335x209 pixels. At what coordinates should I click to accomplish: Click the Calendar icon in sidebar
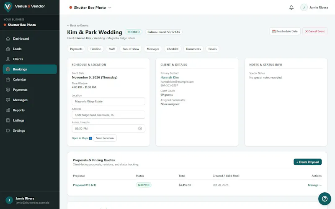[x=8, y=79]
